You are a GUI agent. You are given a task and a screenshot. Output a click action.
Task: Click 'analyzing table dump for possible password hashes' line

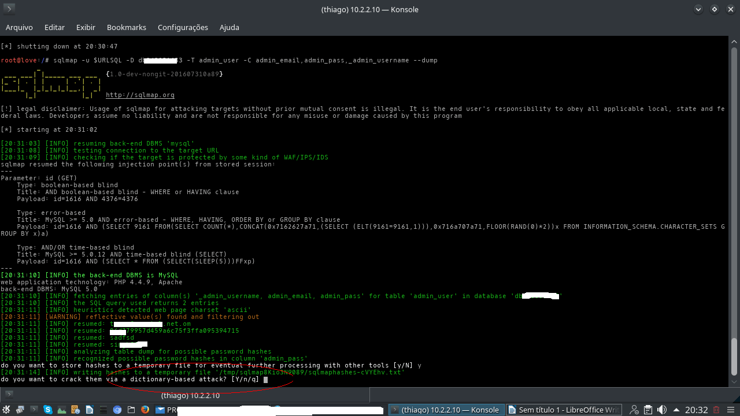tap(136, 351)
